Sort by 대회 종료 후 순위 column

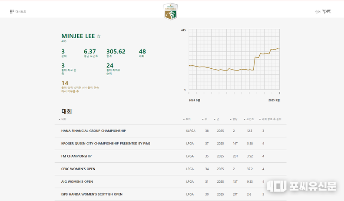270,119
